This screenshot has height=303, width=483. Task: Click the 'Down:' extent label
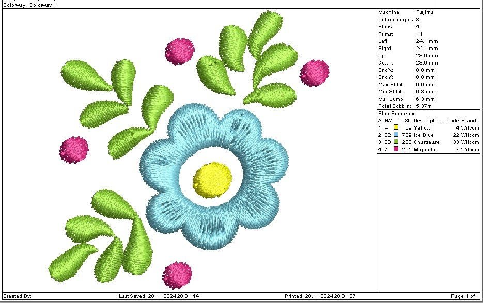click(385, 63)
